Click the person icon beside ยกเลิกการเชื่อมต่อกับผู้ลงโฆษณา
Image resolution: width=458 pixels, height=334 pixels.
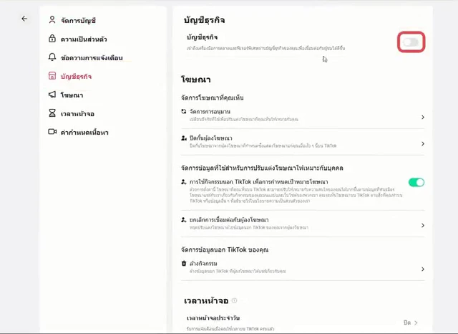[184, 219]
